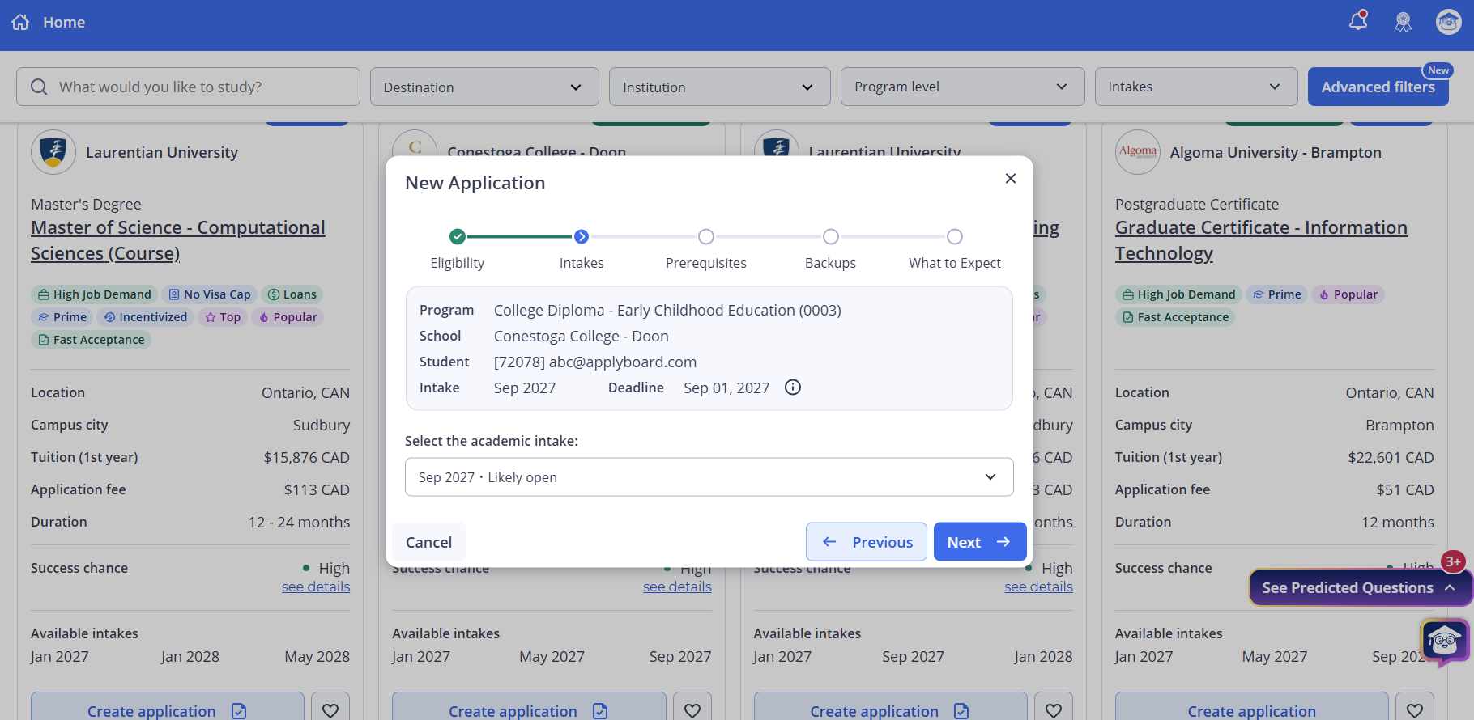Open Graduate Certificate - Information Technology link
This screenshot has height=720, width=1474.
1261,240
